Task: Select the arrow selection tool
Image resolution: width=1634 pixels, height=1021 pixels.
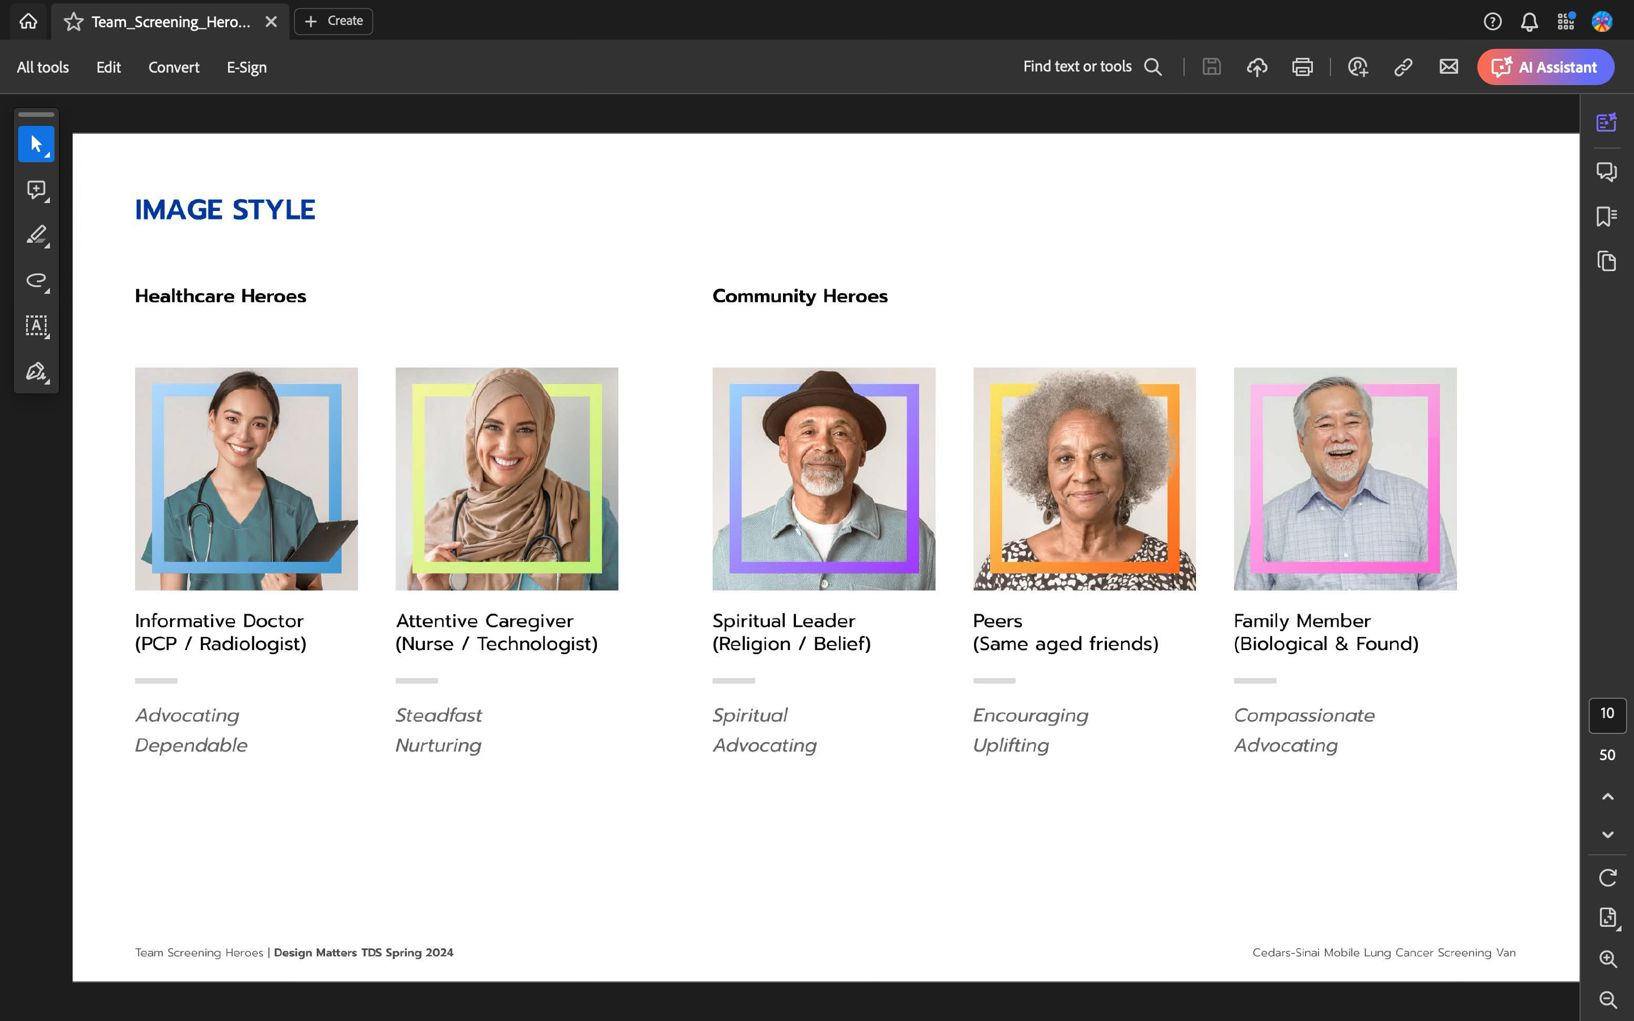Action: pos(36,144)
